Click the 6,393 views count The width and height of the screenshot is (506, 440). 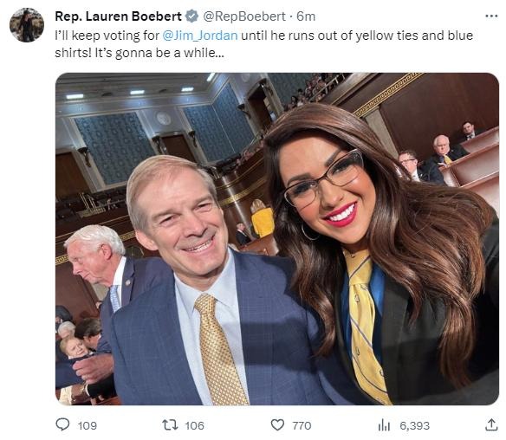coord(415,425)
